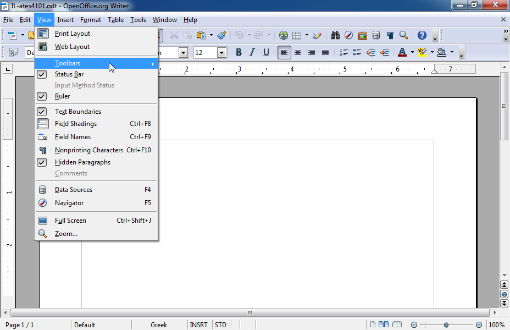Switch to Print Layout view

96,34
